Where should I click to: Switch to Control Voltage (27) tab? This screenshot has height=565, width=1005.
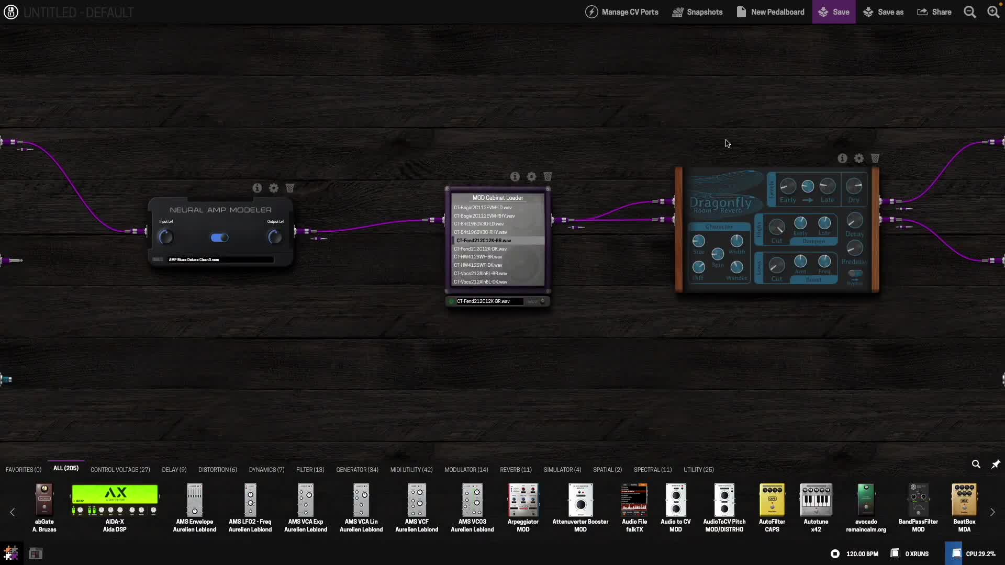pos(120,470)
